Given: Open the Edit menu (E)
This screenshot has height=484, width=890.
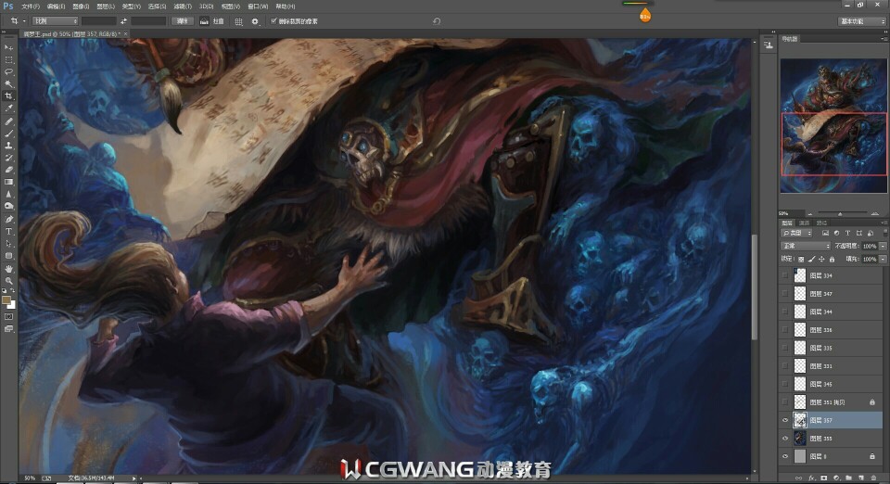Looking at the screenshot, I should click(56, 6).
